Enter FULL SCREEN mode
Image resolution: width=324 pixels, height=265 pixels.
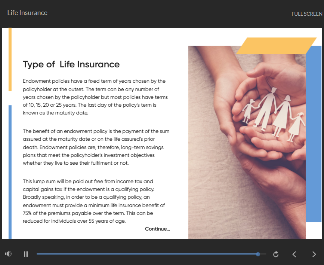(307, 14)
